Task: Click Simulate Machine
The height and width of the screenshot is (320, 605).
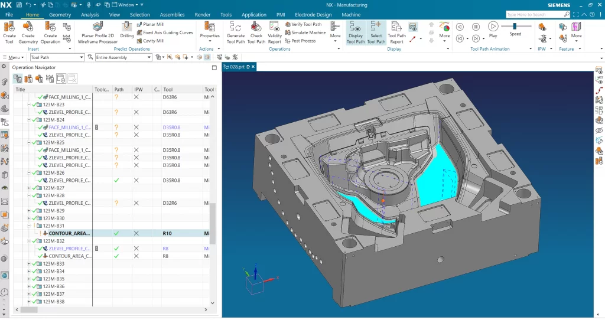Action: coord(305,32)
